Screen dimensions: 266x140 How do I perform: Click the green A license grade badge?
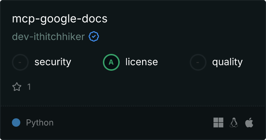click(x=111, y=62)
